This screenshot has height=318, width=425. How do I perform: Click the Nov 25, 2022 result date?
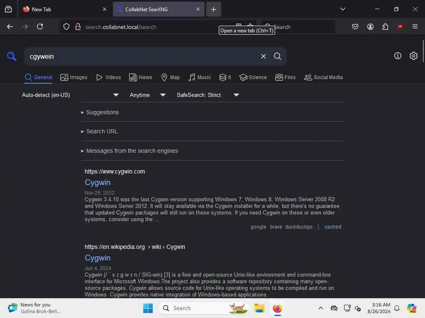coord(100,193)
